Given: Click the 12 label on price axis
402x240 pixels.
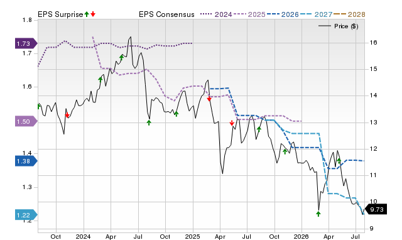Looking at the screenshot, I should [x=374, y=149].
